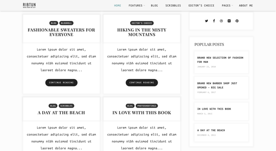This screenshot has width=276, height=151.
Task: Continue reading Fashionable Sweaters post
Action: coord(61,82)
